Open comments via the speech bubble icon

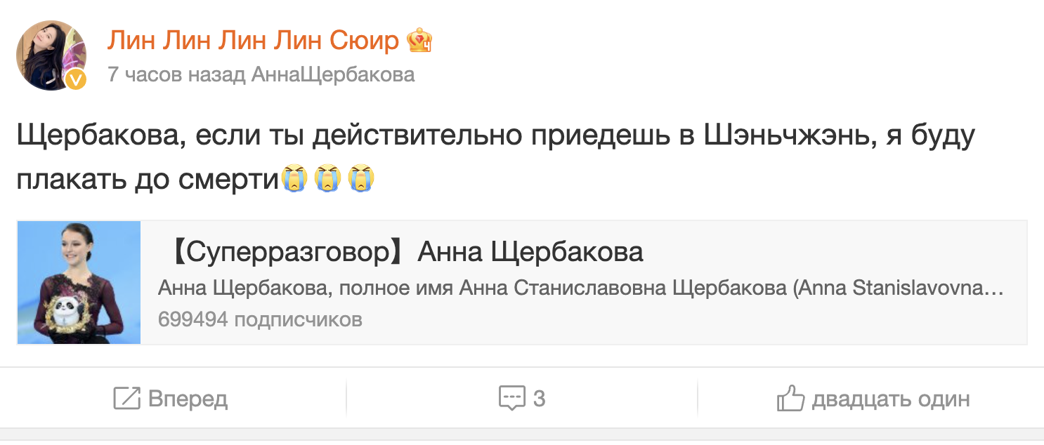click(x=511, y=399)
